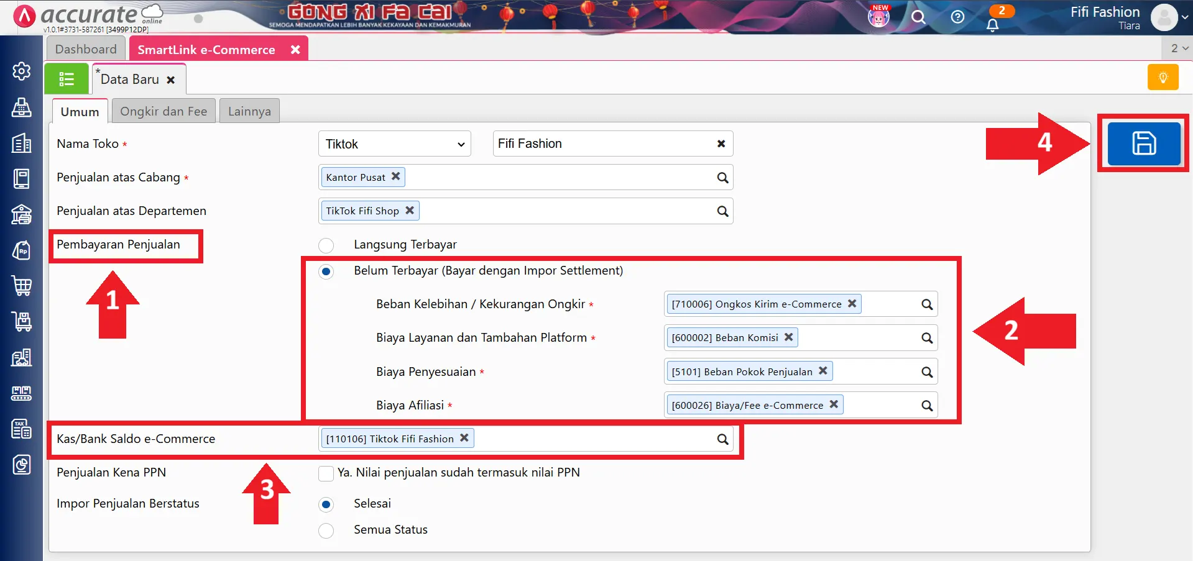Open the shopping cart sales icon
Image resolution: width=1193 pixels, height=561 pixels.
(22, 286)
